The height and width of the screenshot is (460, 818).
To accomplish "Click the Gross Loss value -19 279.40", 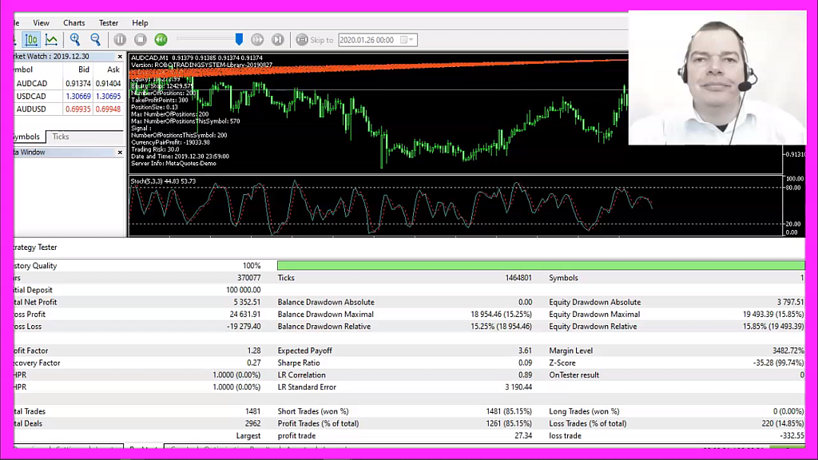I will [244, 326].
